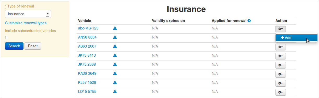Click warning icon for KL57 1528
The height and width of the screenshot is (98, 319).
[115, 82]
